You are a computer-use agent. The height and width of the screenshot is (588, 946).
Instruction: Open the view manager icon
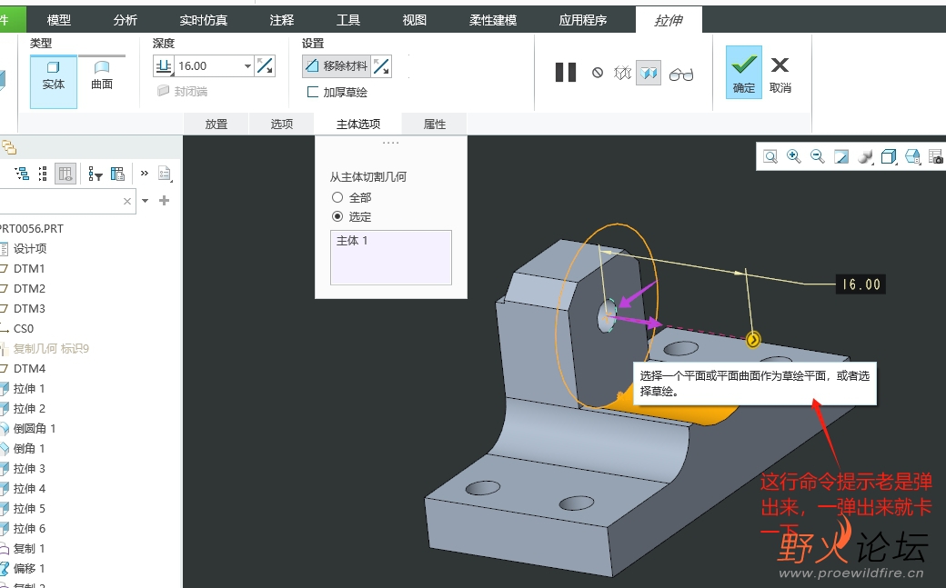click(912, 157)
